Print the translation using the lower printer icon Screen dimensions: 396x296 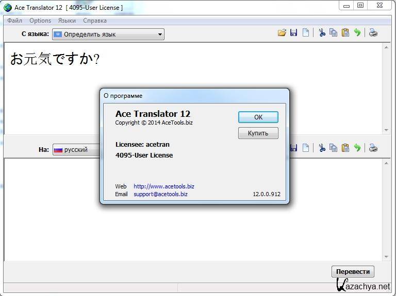pyautogui.click(x=373, y=148)
